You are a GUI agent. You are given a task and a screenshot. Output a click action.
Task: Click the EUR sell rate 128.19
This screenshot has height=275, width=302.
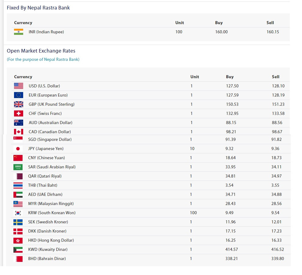point(278,95)
